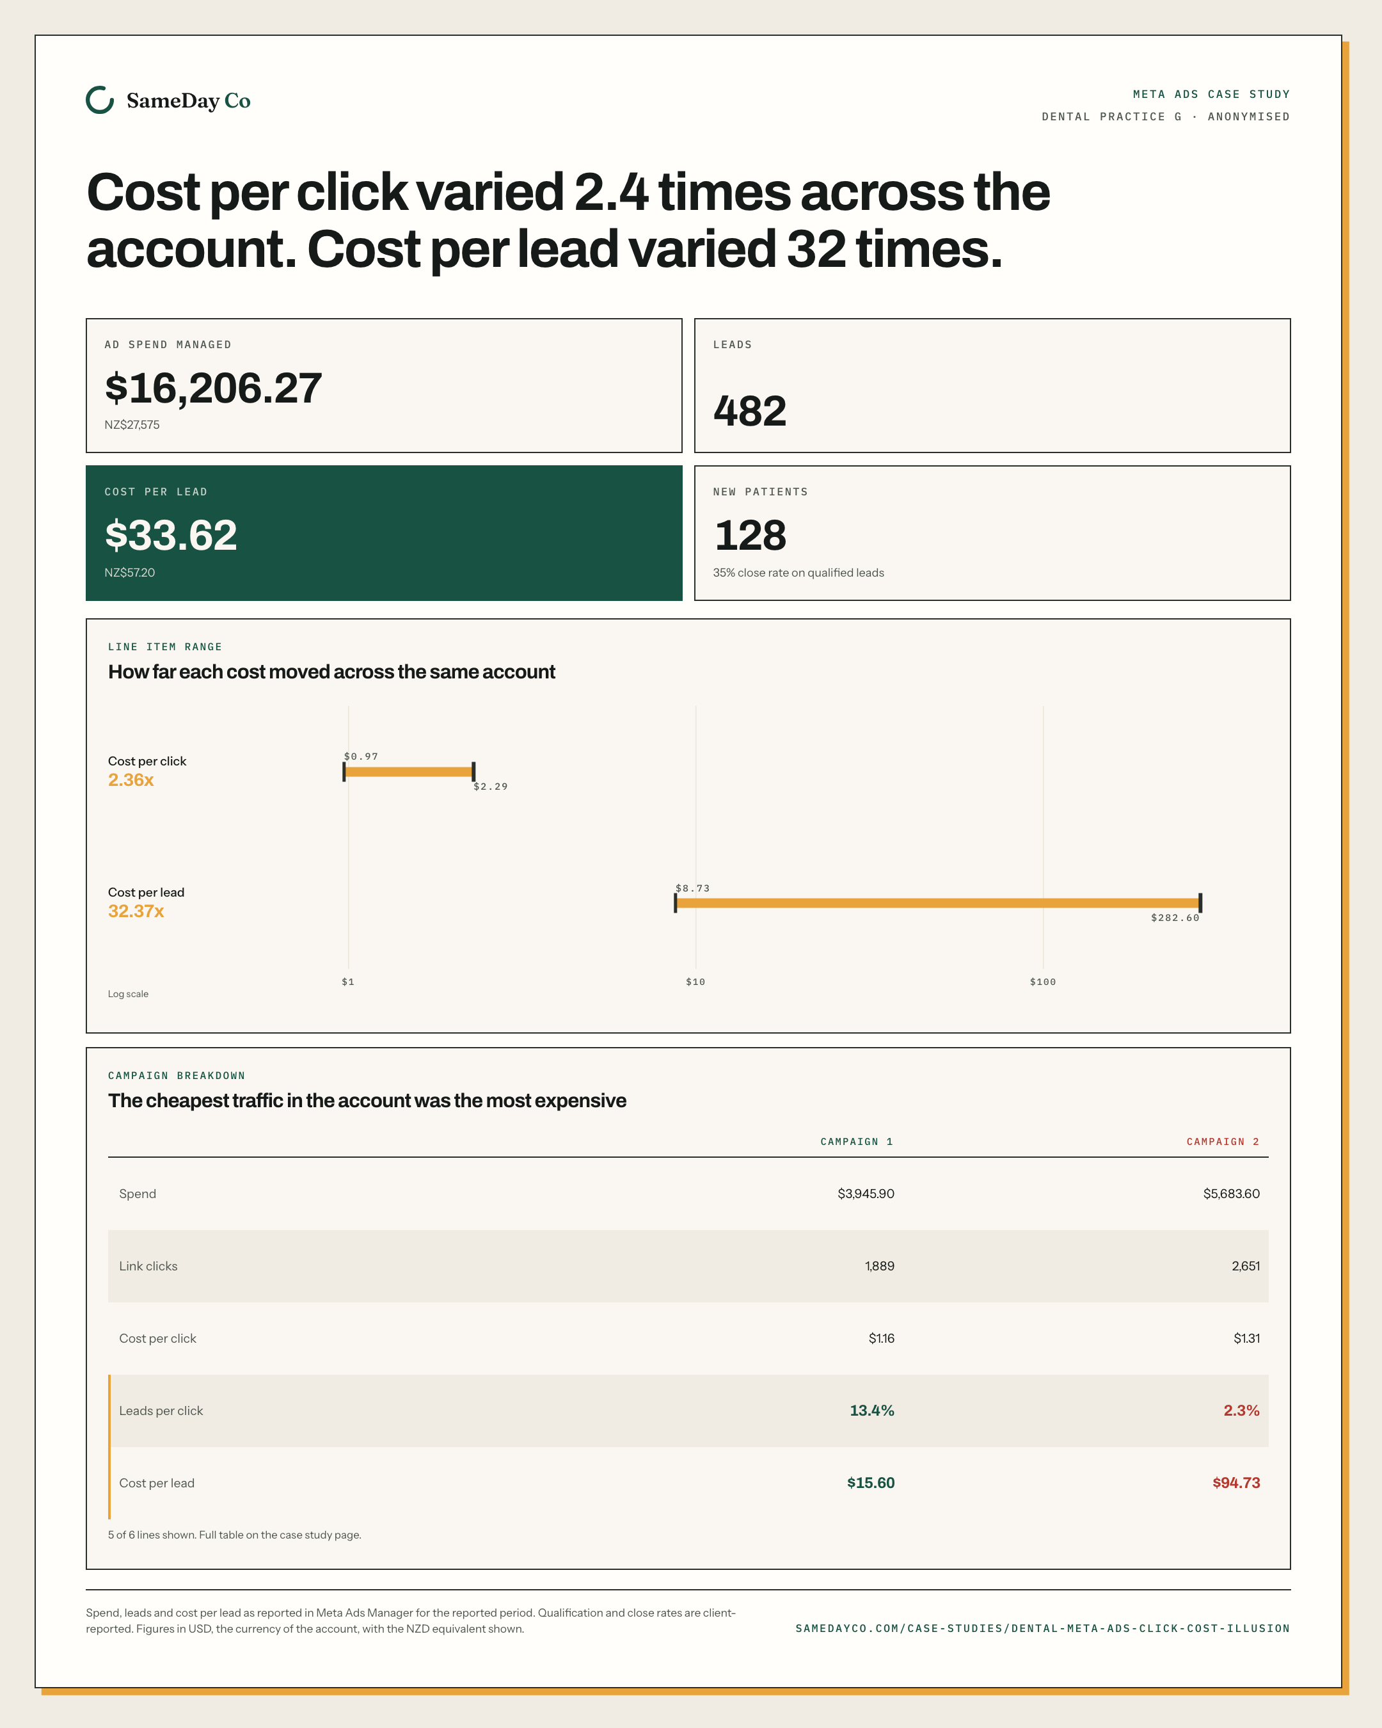
Task: Click the 13.4% leads per click value
Action: pyautogui.click(x=871, y=1411)
